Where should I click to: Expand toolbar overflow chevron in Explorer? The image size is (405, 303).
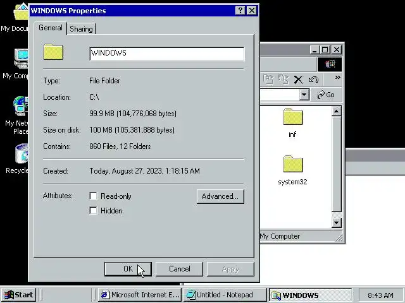(337, 77)
